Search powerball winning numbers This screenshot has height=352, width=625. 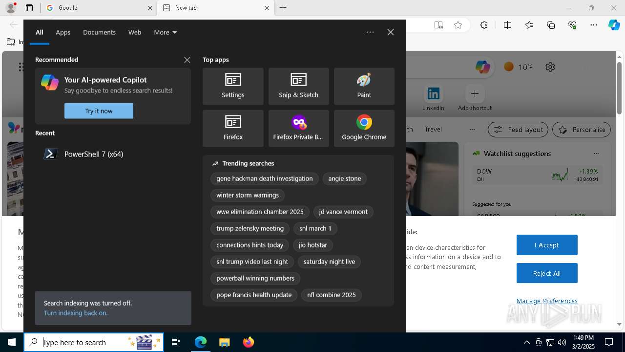[x=255, y=278]
